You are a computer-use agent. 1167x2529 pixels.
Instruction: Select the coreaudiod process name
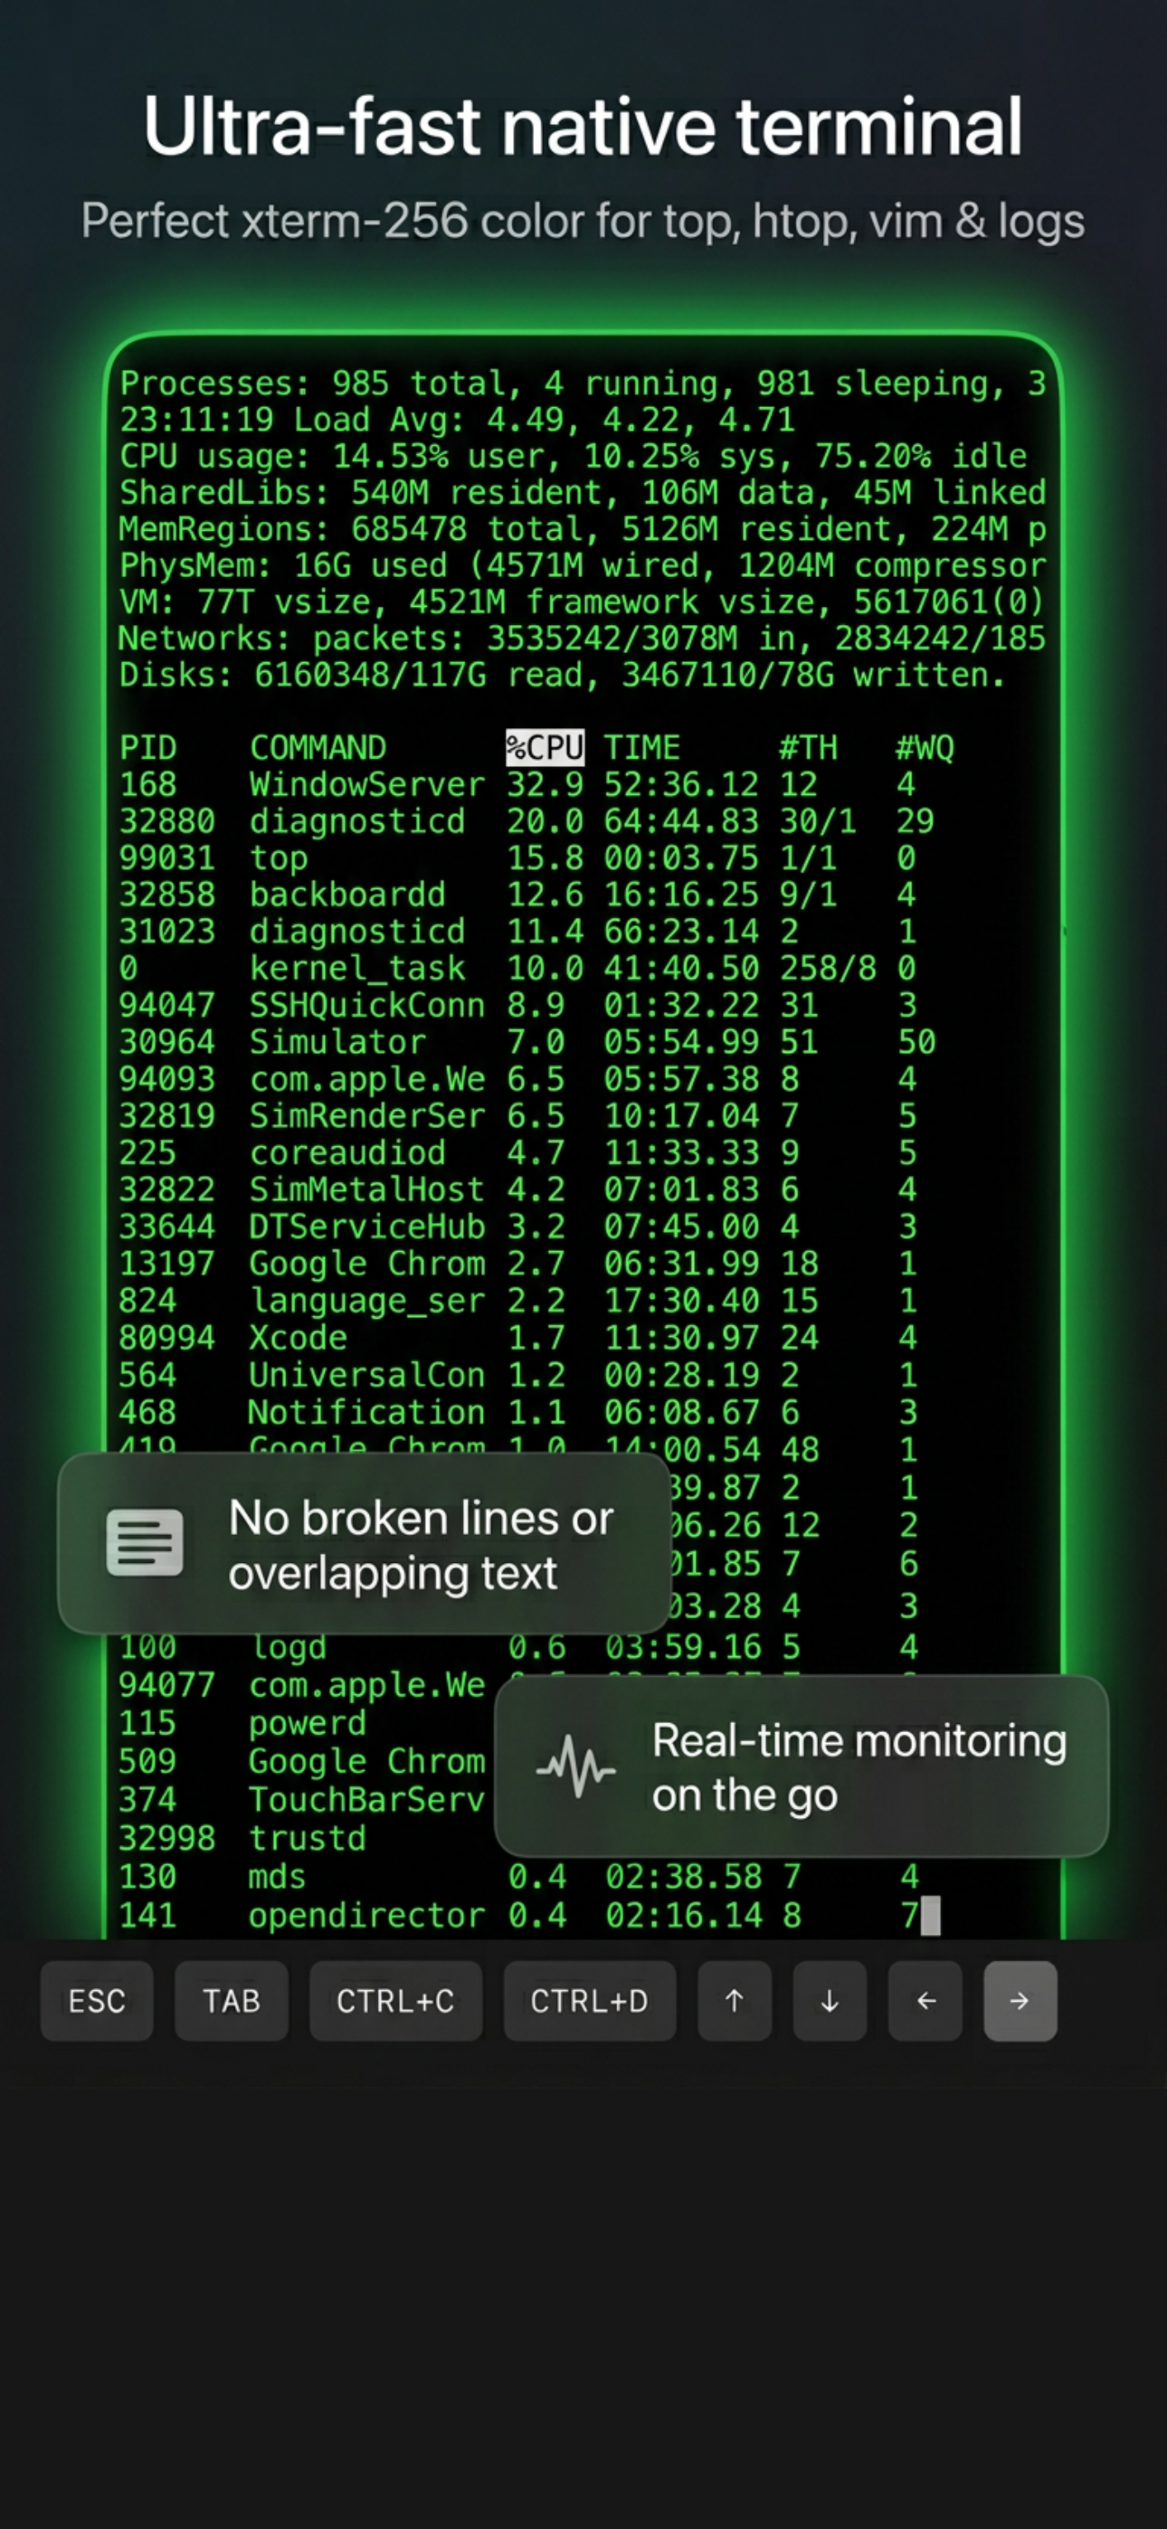coord(347,1152)
